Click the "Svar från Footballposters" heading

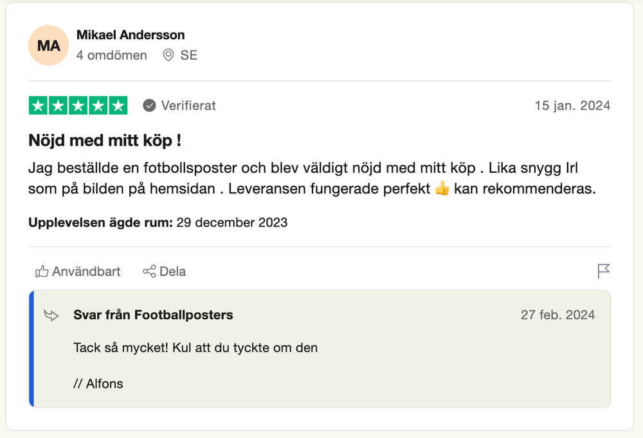(x=153, y=315)
